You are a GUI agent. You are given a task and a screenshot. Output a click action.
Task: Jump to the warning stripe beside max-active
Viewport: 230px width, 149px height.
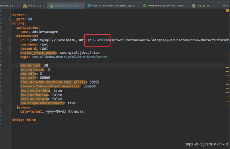[228, 68]
